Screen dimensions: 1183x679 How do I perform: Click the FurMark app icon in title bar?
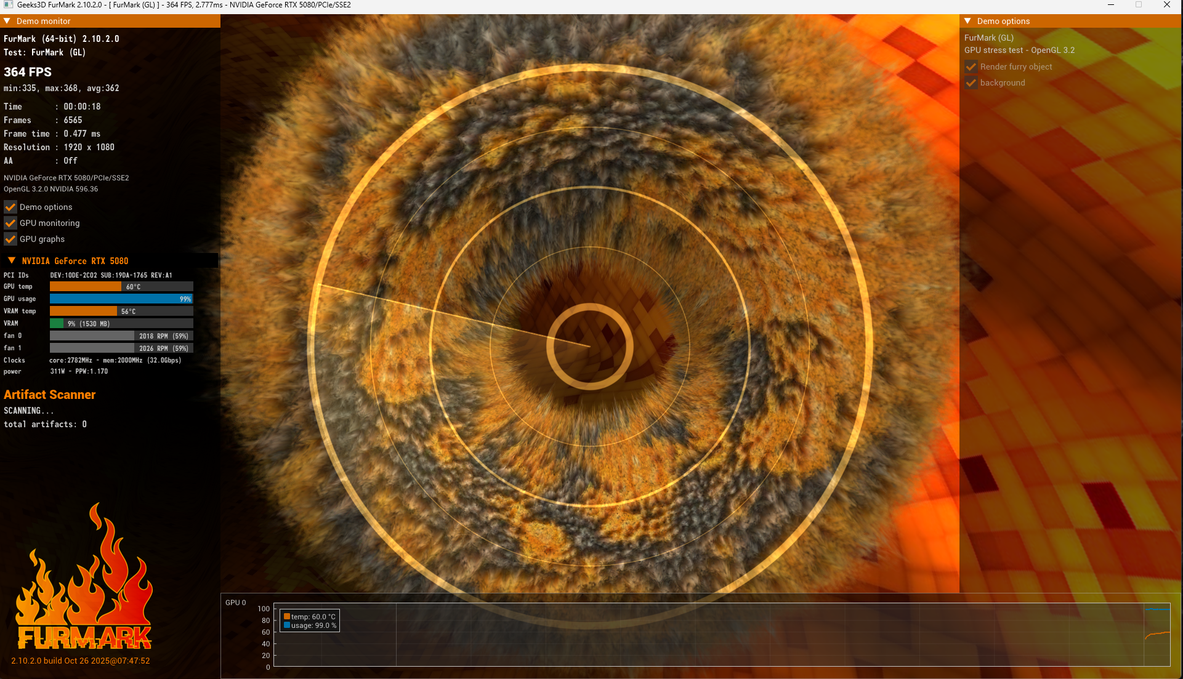click(x=8, y=5)
